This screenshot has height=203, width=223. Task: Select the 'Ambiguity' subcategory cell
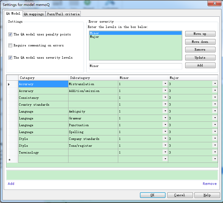click(93, 111)
